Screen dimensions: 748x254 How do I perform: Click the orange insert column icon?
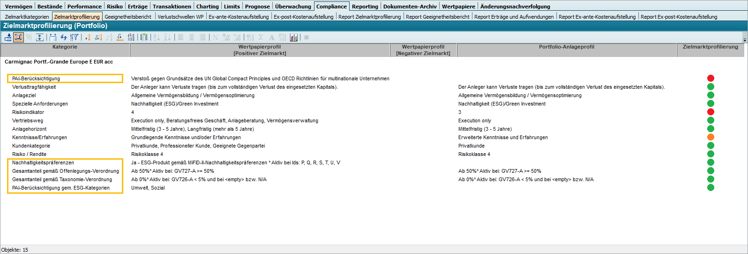(87, 37)
